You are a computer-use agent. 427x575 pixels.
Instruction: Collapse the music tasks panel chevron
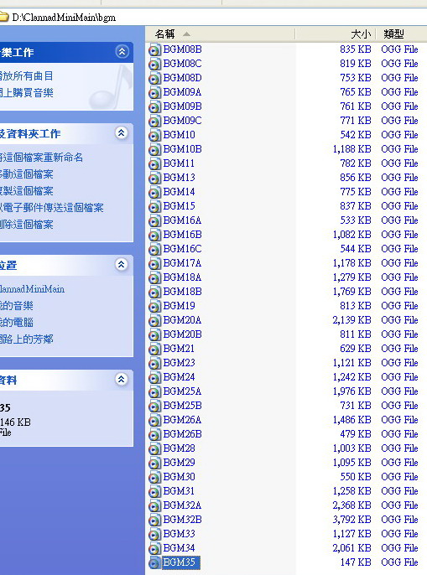coord(122,52)
